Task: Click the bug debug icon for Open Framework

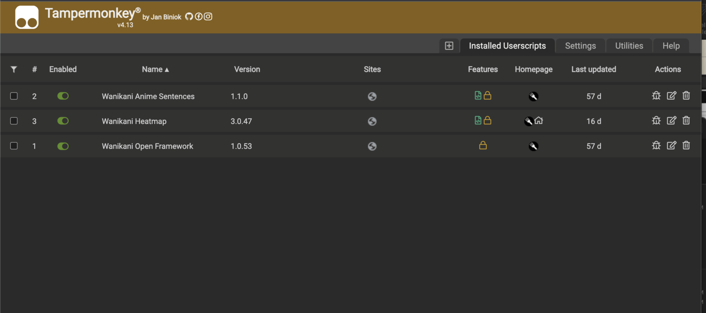Action: pyautogui.click(x=656, y=145)
